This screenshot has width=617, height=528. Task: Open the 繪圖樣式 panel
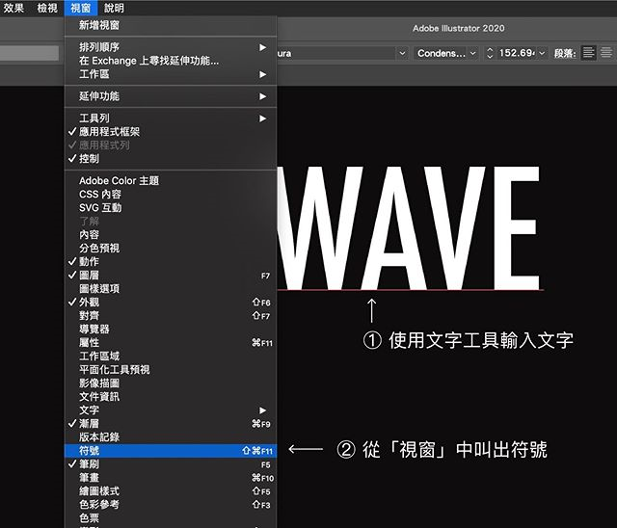point(171,491)
